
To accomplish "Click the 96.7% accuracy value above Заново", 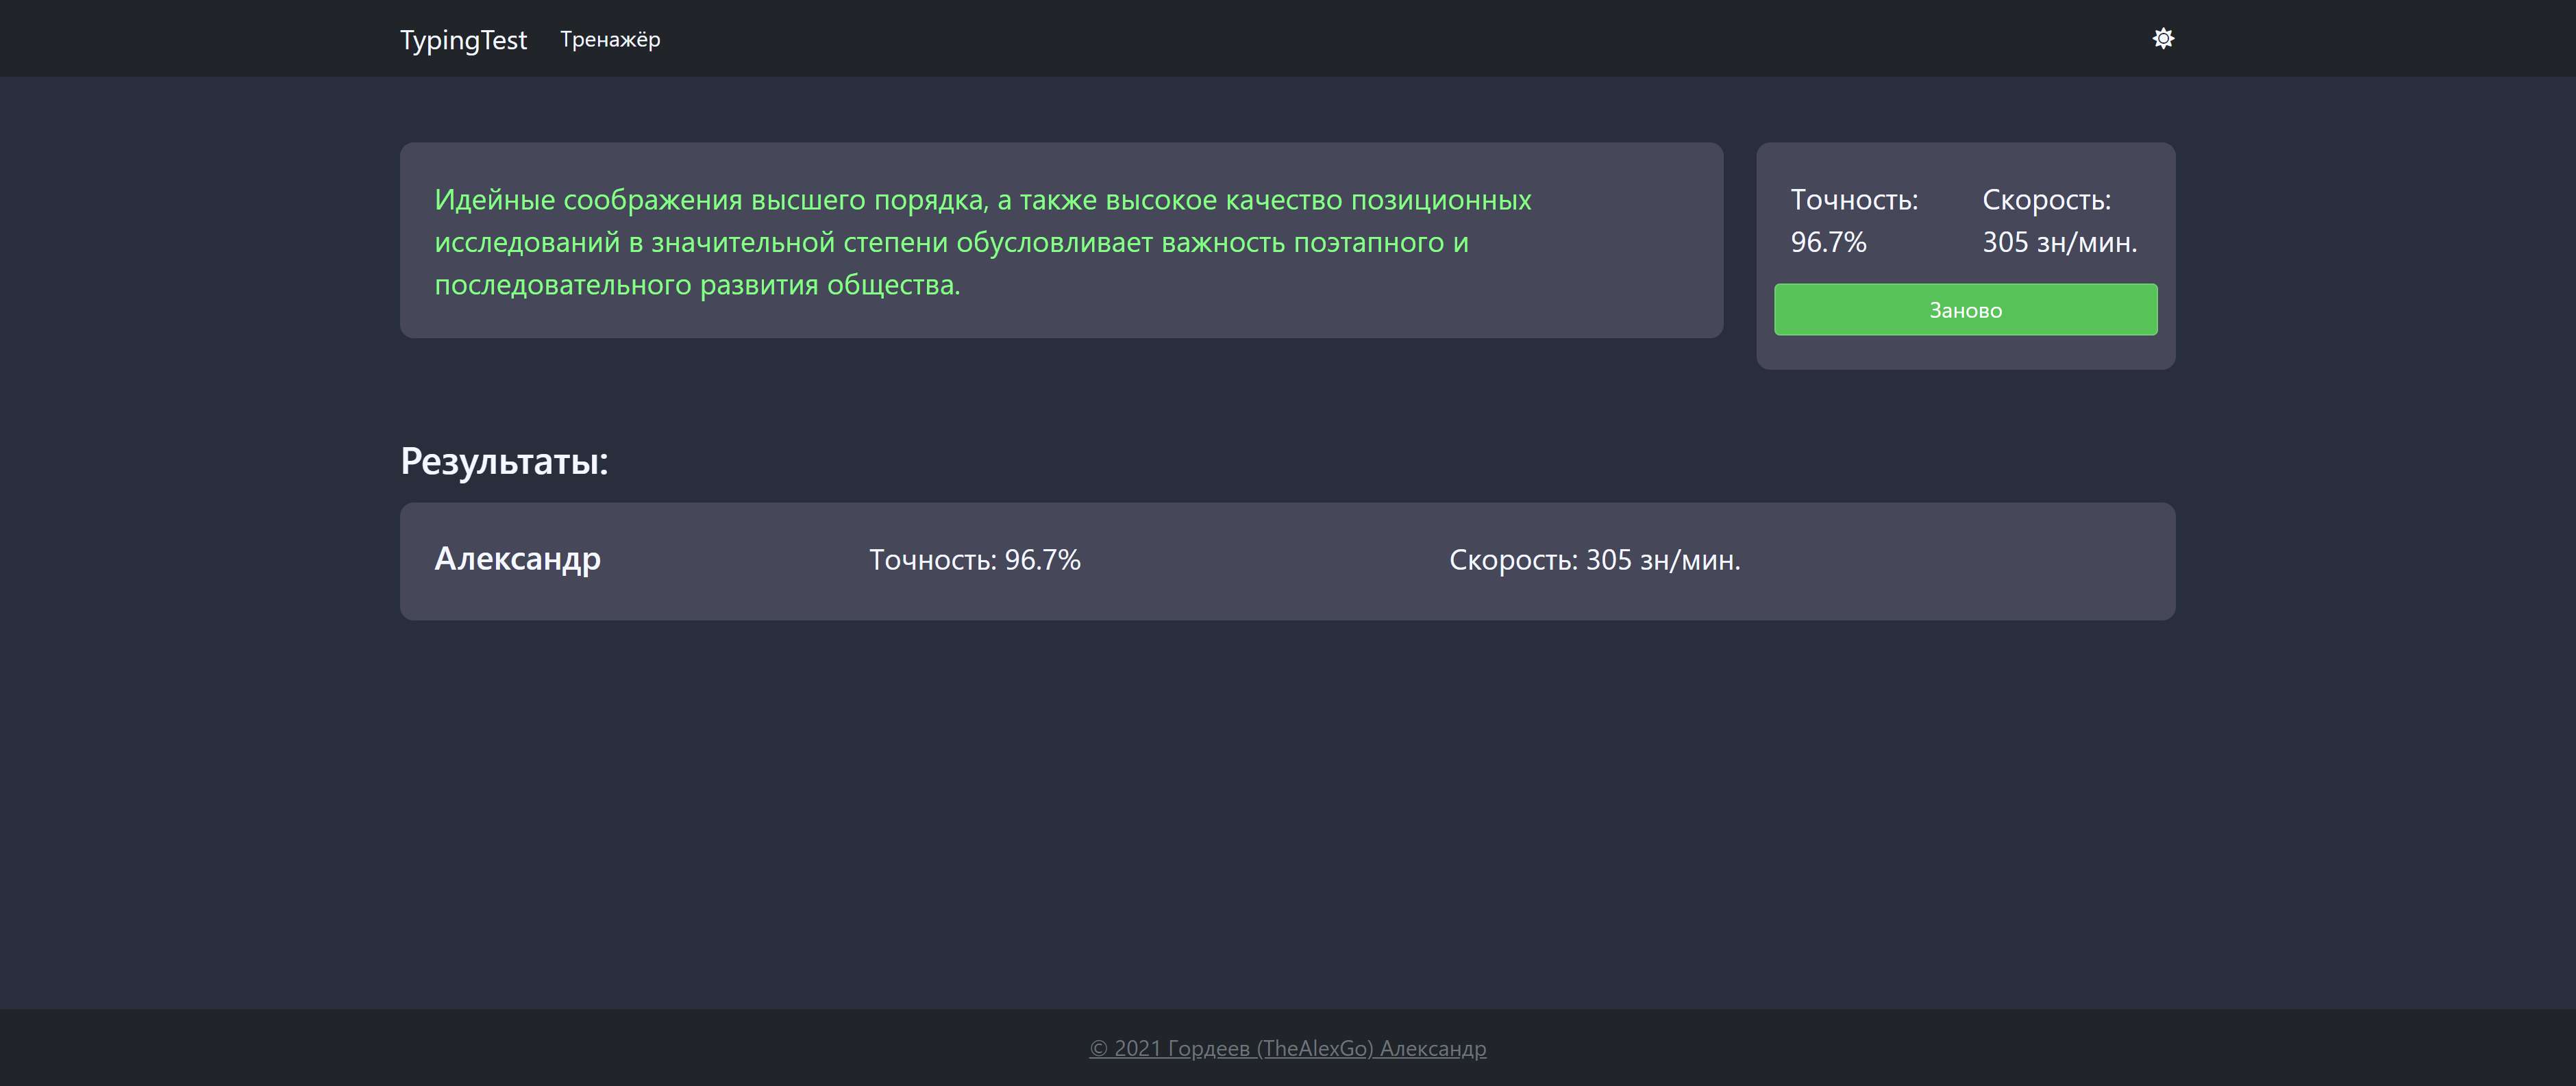I will [x=1828, y=243].
